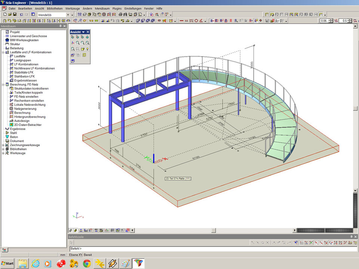Click the lightbulb icon in Ansicht palette

[87, 49]
